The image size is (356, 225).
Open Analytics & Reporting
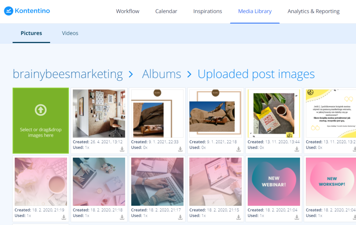(x=313, y=11)
